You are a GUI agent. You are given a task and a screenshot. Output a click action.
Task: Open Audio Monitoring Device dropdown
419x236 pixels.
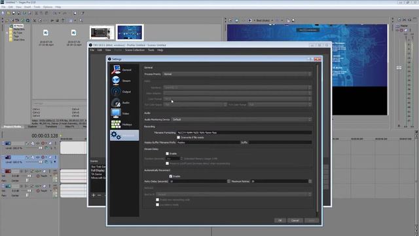point(242,119)
